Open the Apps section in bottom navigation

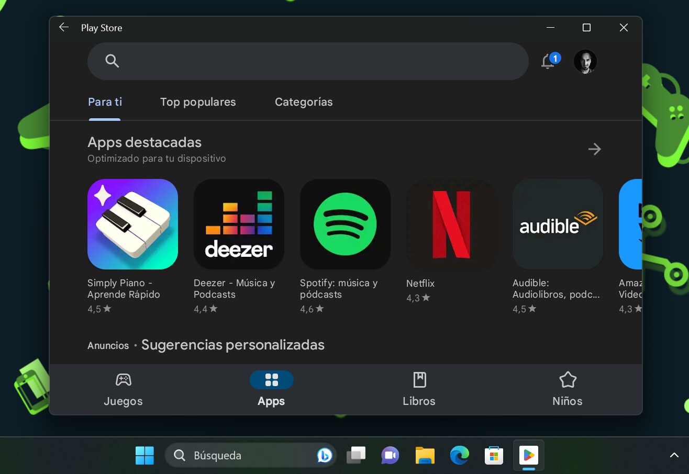(x=271, y=387)
